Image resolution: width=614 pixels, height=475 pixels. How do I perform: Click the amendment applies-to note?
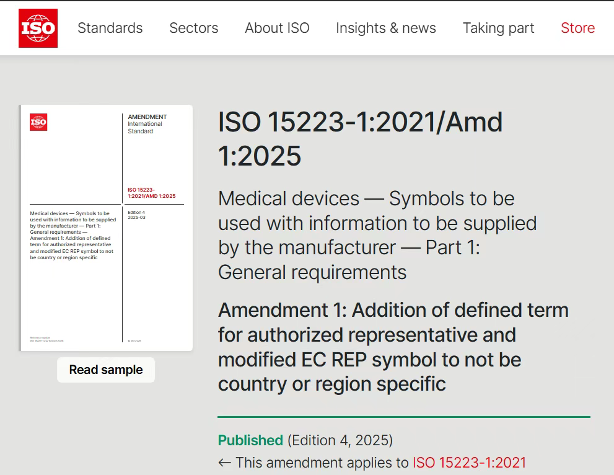[372, 463]
